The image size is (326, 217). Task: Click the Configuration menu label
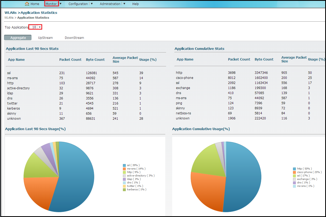[x=78, y=4]
